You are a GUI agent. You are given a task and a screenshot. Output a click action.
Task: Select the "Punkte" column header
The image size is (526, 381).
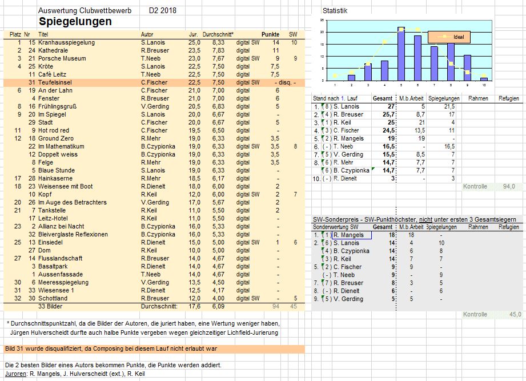point(270,34)
